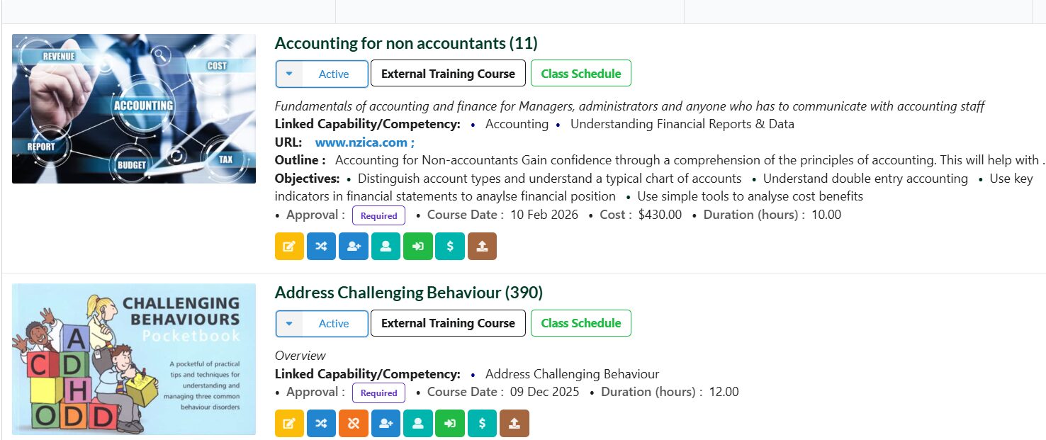The image size is (1046, 440).
Task: Click the brown upload icon for Address Challenging Behaviour
Action: pos(514,424)
